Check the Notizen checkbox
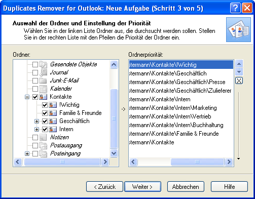 tap(35, 137)
